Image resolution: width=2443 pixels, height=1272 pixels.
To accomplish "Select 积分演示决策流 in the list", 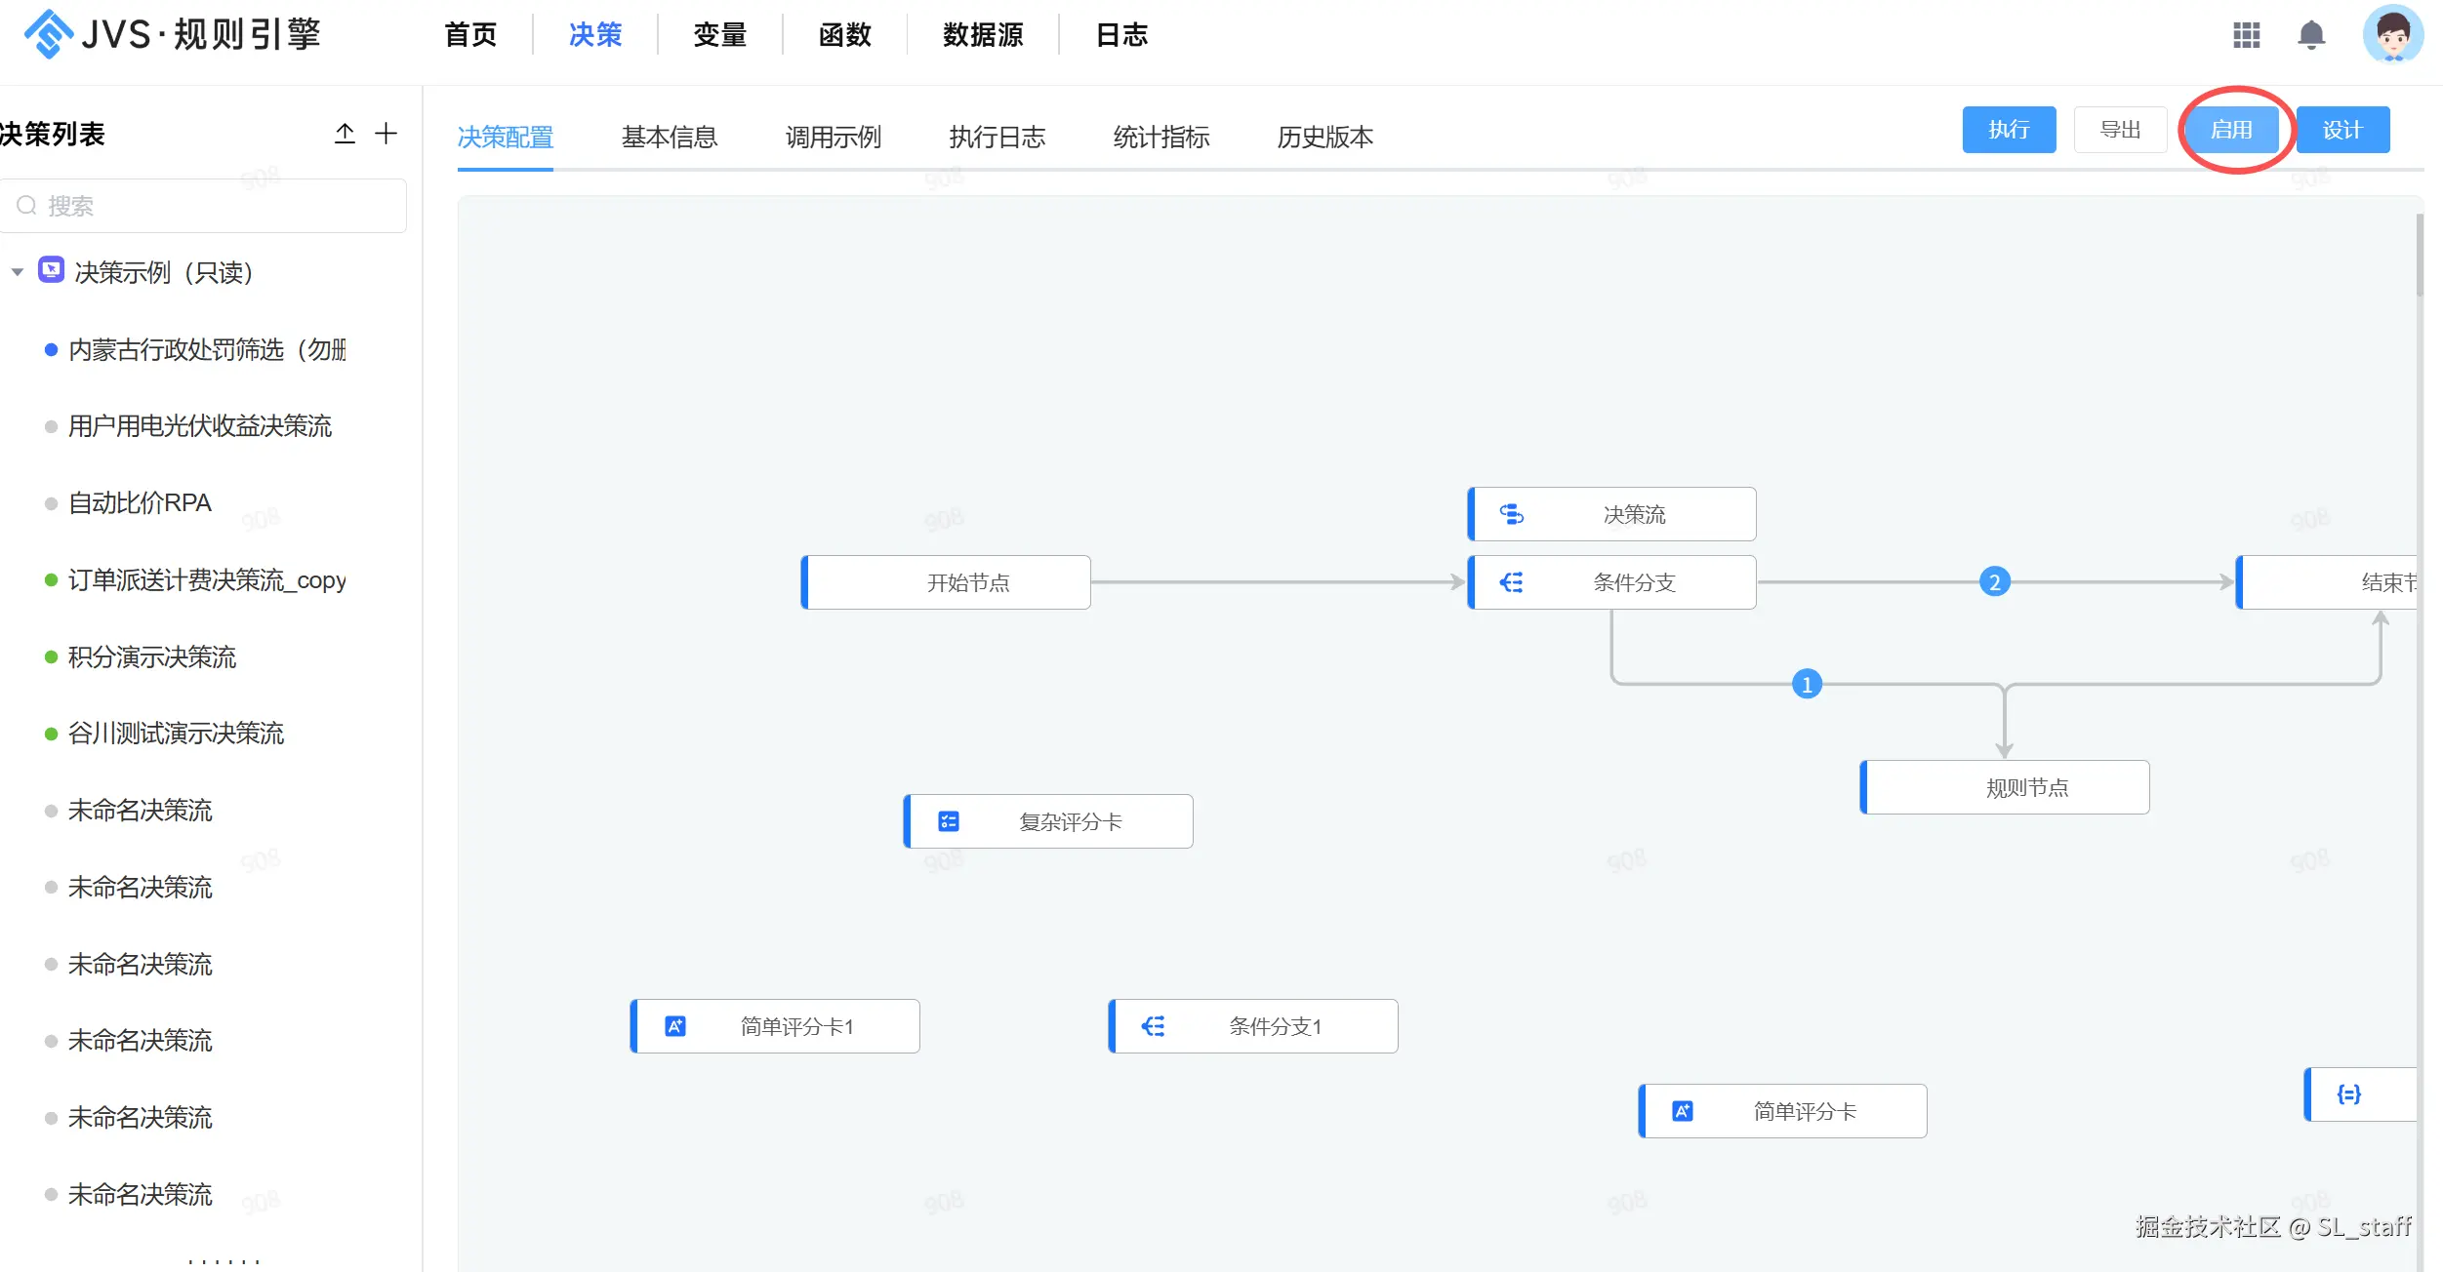I will [152, 656].
